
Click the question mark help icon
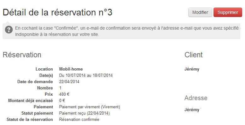point(9,30)
